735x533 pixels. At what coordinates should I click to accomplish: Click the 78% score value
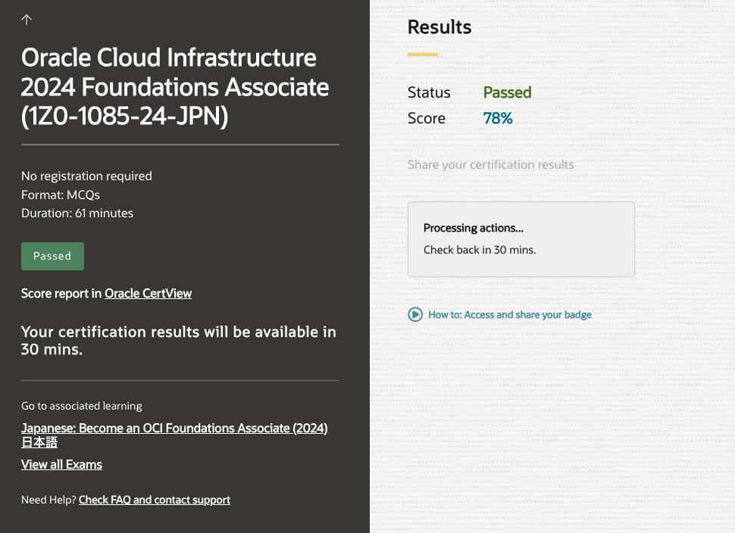[498, 118]
